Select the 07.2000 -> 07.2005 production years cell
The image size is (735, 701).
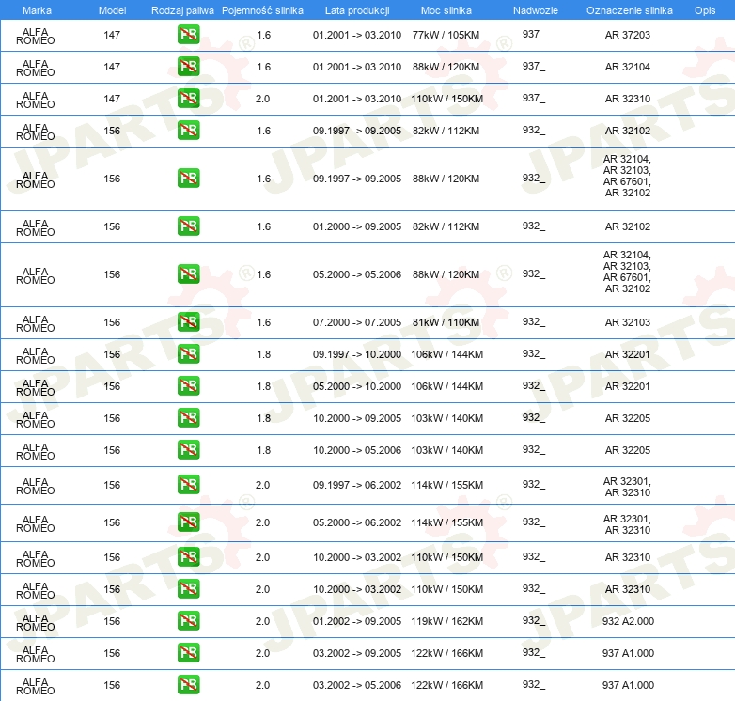click(356, 322)
